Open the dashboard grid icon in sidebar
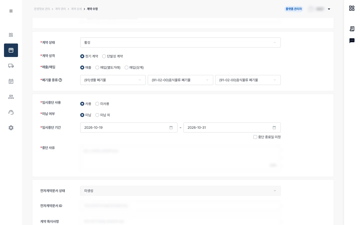 point(11,35)
